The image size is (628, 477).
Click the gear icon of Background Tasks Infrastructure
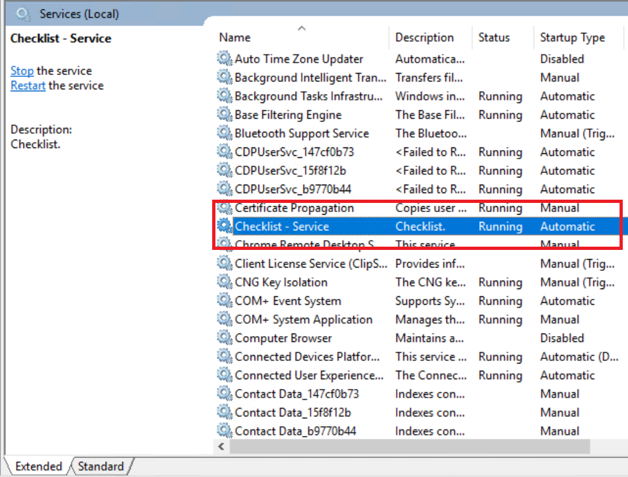[x=225, y=96]
